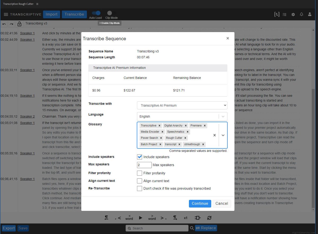Enable the Align current text checkbox
318x234 pixels.
click(x=140, y=181)
